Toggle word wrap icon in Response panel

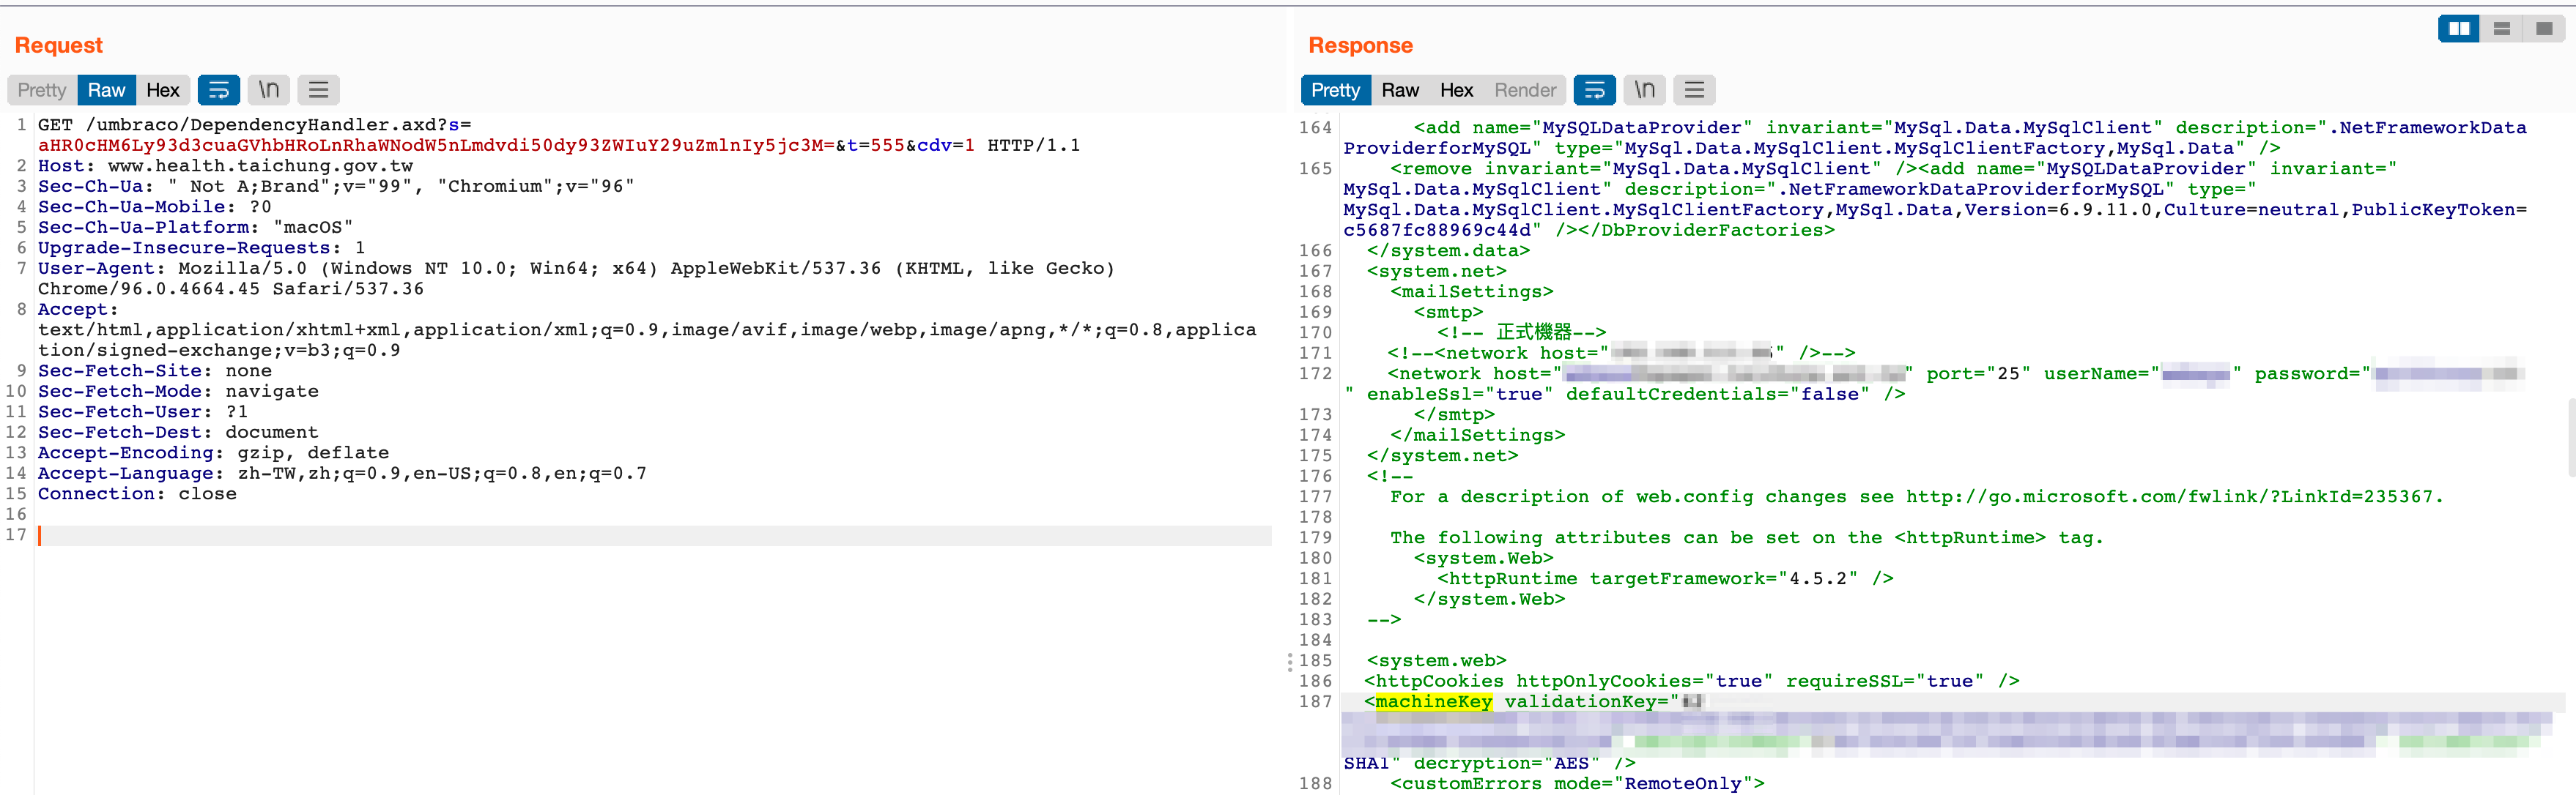tap(1595, 90)
